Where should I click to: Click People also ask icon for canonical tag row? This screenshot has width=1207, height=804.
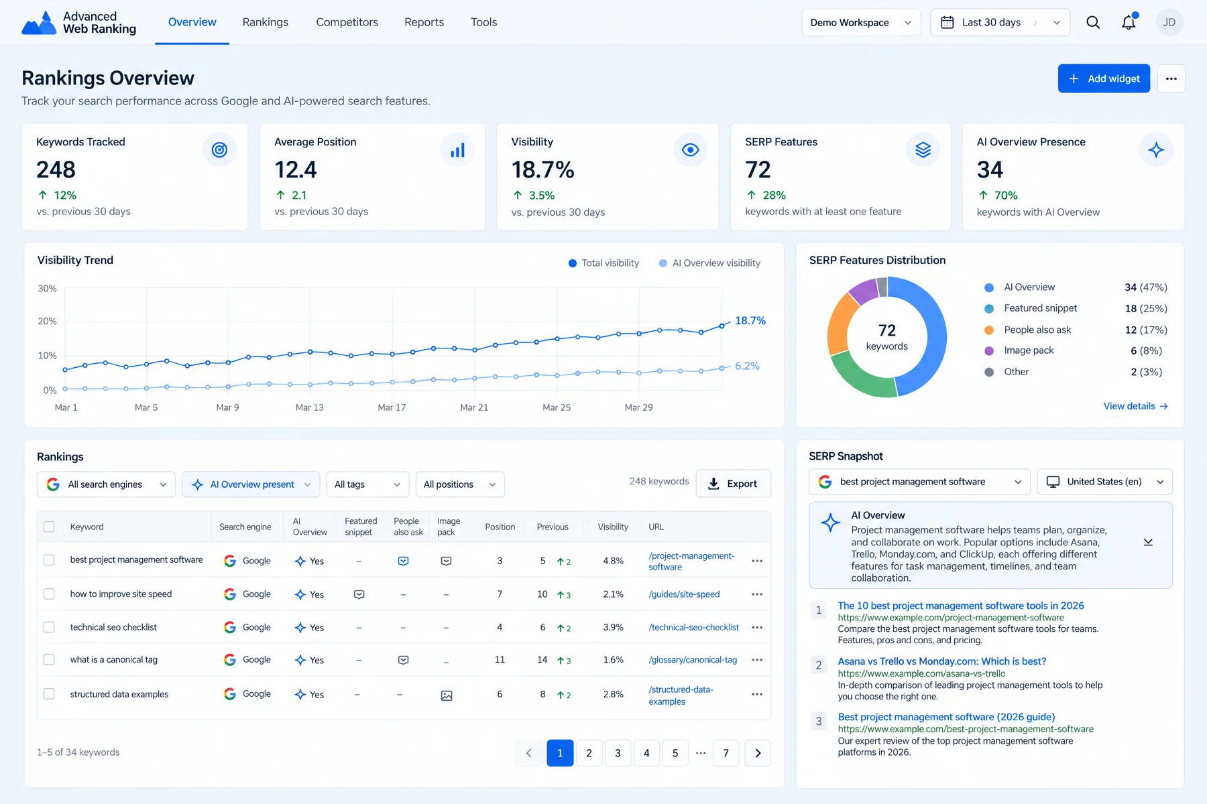(403, 660)
